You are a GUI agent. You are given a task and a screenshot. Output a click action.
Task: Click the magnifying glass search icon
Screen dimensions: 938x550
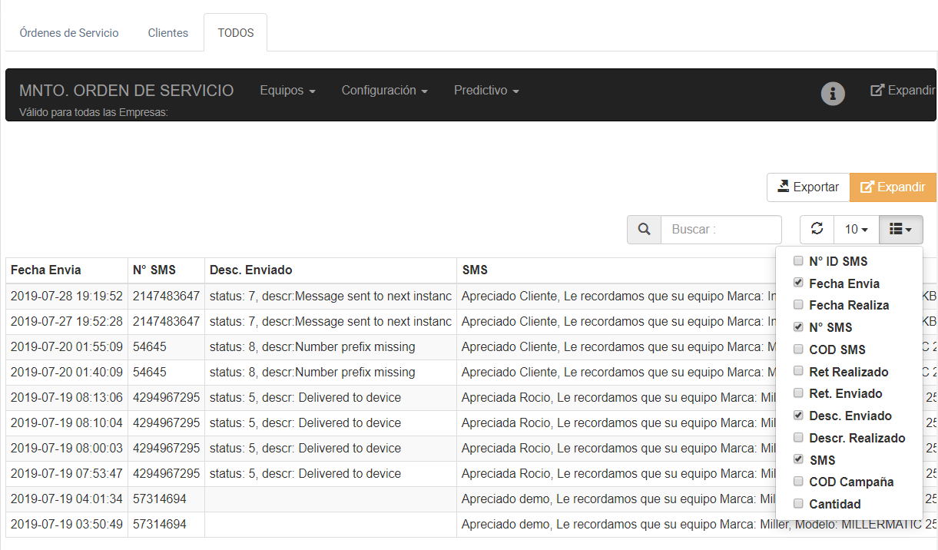[x=644, y=230]
